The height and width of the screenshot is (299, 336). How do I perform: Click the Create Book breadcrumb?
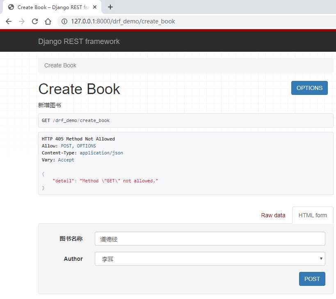[x=60, y=65]
